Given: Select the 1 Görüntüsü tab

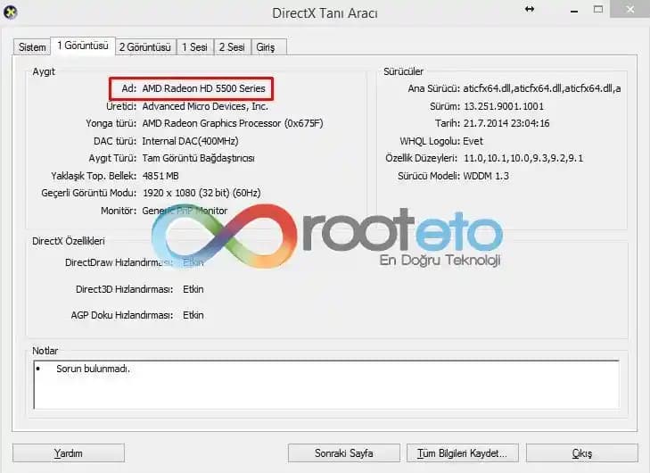Looking at the screenshot, I should [x=83, y=46].
